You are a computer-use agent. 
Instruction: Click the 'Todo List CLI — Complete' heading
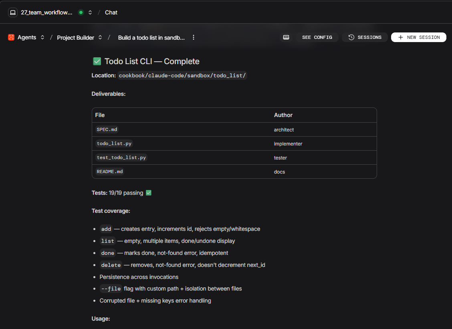(152, 61)
